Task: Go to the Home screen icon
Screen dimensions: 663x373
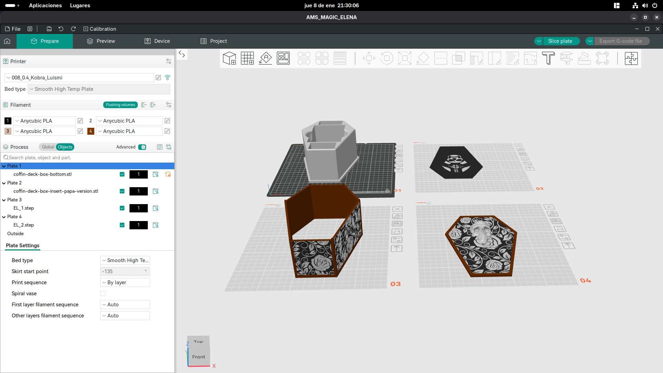Action: (7, 41)
